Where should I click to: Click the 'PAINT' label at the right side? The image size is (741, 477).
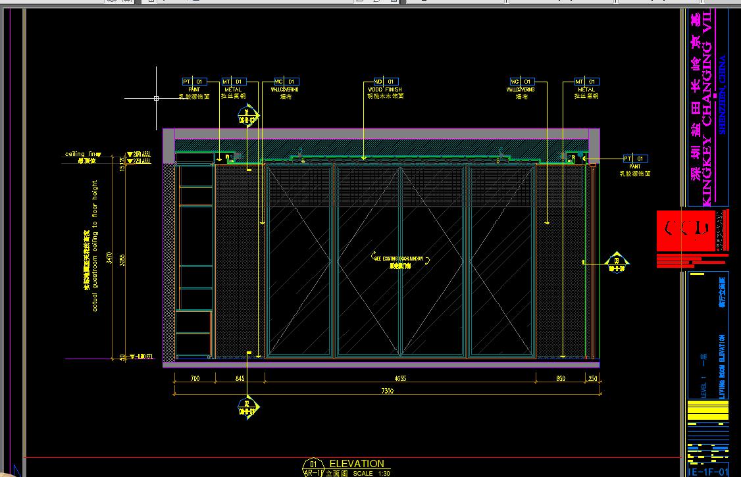tap(634, 166)
